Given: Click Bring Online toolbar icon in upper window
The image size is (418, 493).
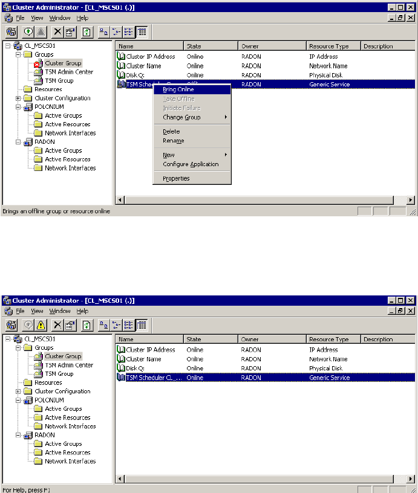Looking at the screenshot, I should tap(28, 32).
